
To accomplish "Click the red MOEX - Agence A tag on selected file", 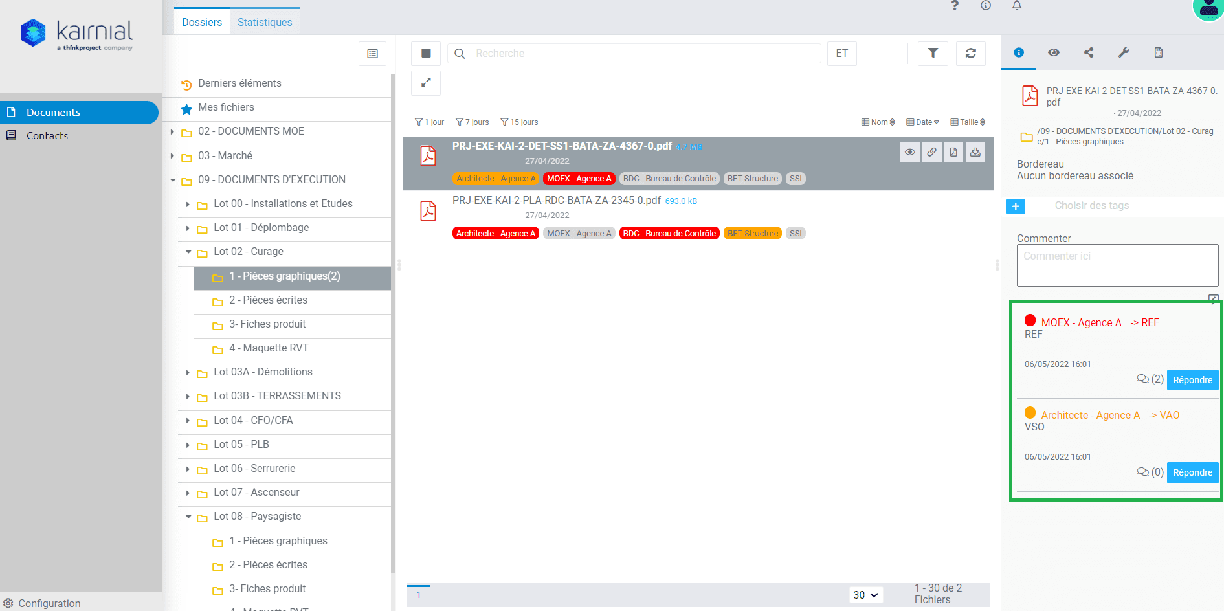I will coord(579,179).
